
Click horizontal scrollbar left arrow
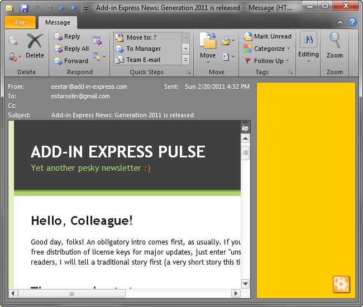tap(13, 294)
